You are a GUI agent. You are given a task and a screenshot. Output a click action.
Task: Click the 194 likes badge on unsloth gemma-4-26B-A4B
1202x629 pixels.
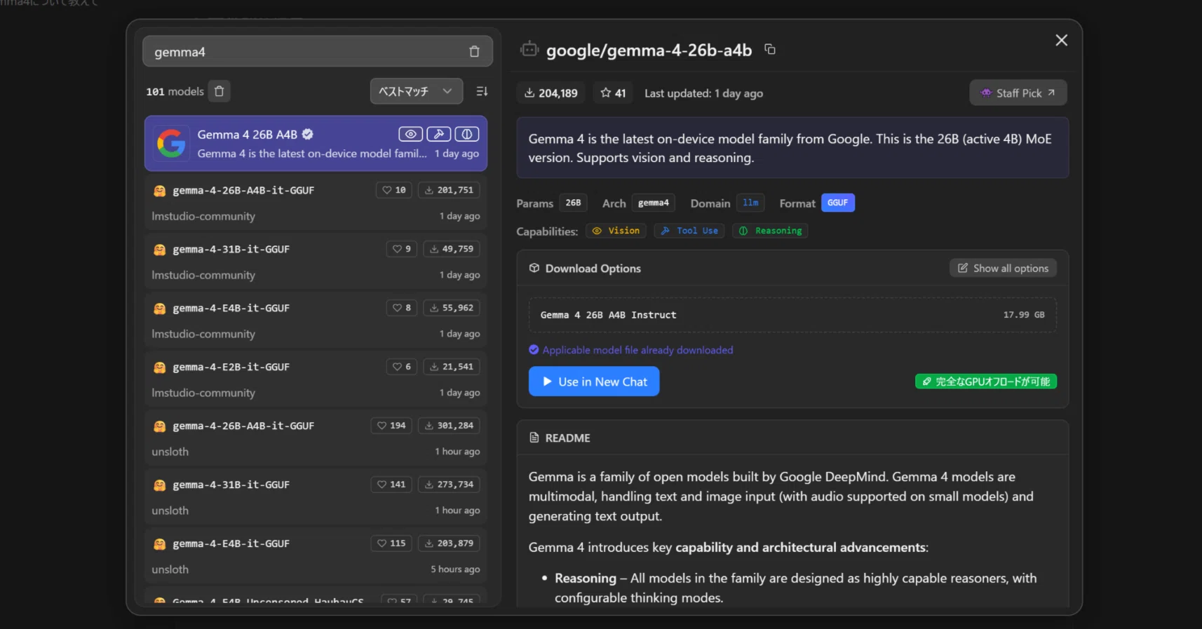pos(391,426)
